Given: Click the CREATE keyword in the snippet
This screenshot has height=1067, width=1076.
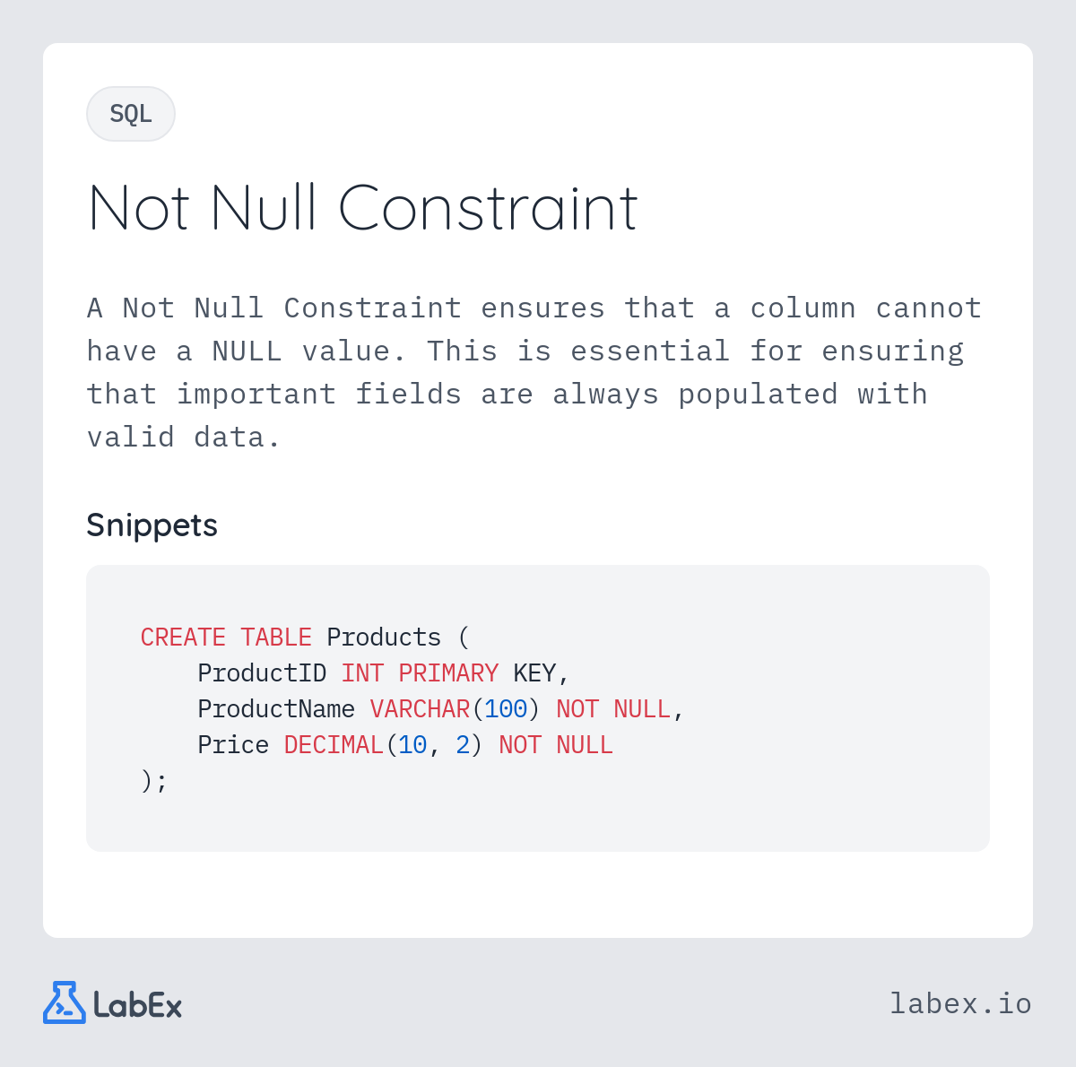Looking at the screenshot, I should pyautogui.click(x=183, y=638).
